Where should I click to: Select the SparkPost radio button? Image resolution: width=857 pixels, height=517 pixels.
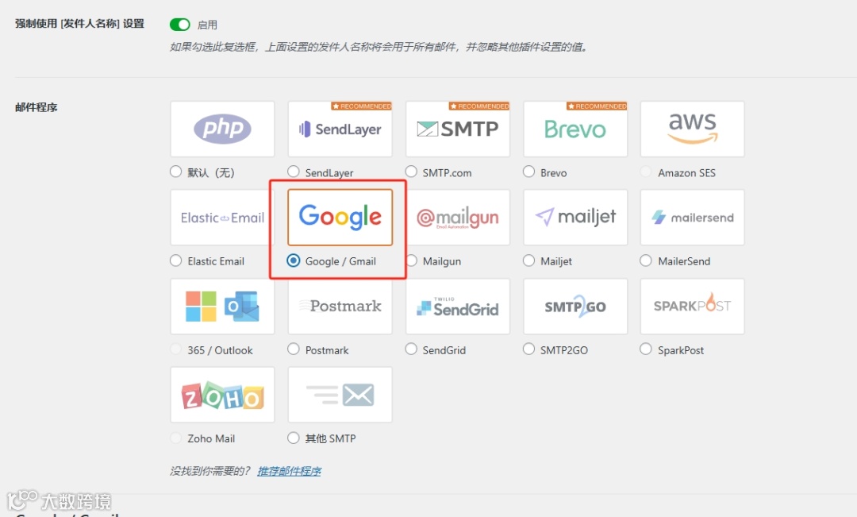(645, 349)
